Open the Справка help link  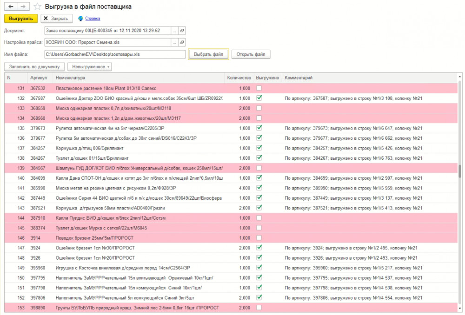pos(93,19)
